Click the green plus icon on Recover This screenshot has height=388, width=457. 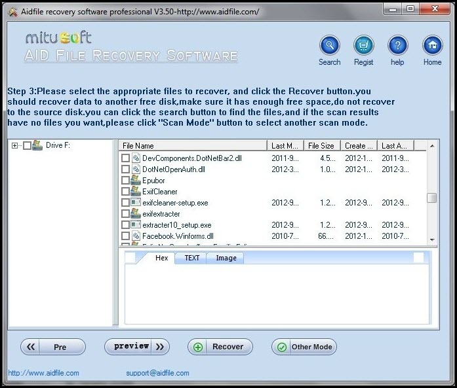coord(198,347)
